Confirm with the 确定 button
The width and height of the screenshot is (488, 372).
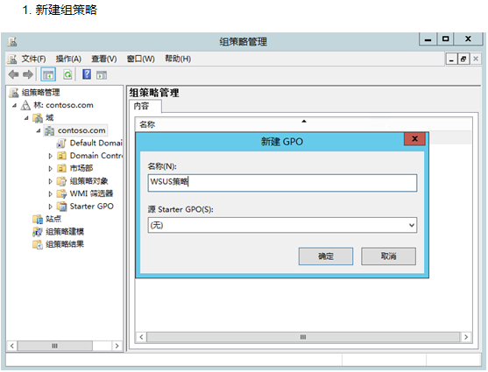(x=326, y=256)
